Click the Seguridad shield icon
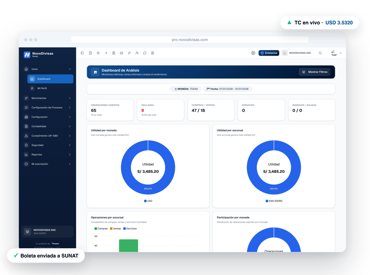Viewport: 370px width, 275px height. [26, 145]
